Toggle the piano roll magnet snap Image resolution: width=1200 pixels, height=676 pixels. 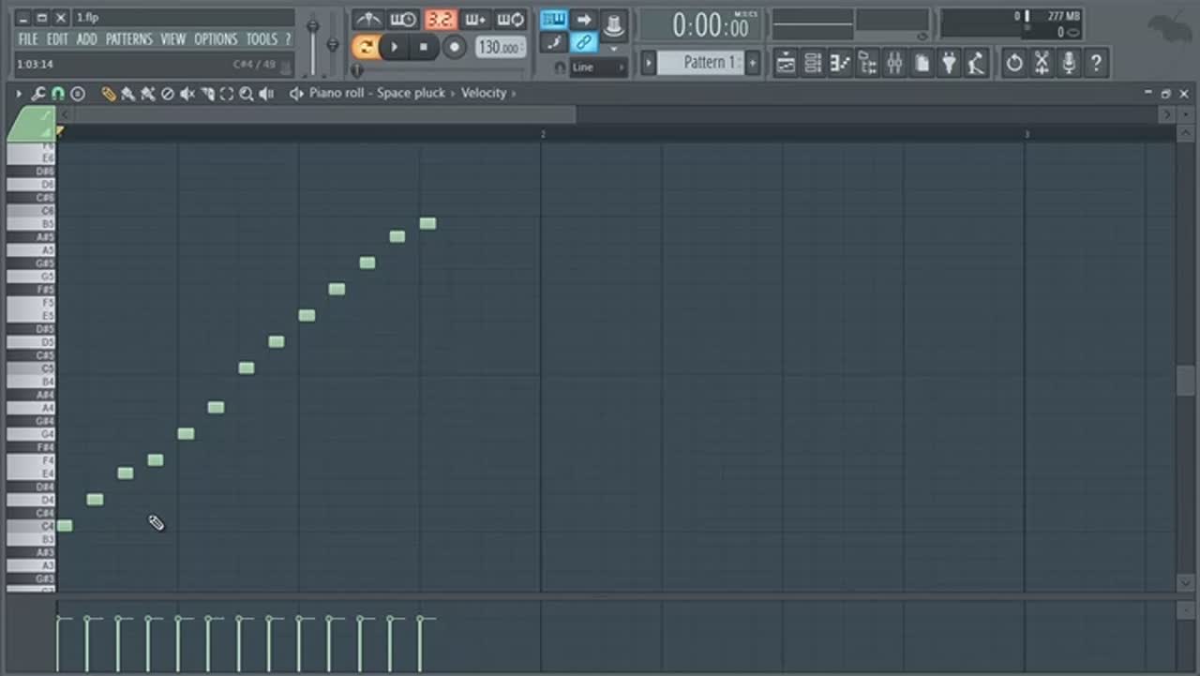57,94
